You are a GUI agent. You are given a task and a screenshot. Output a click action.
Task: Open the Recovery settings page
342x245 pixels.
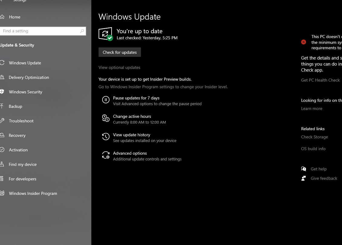[x=17, y=135]
